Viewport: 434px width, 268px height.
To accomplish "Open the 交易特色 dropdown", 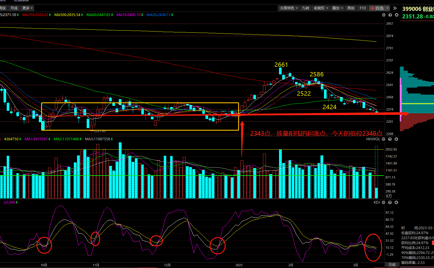I will tap(289, 8).
